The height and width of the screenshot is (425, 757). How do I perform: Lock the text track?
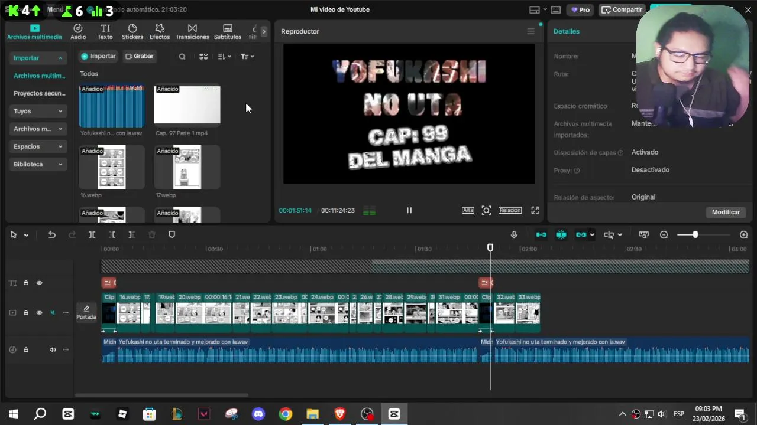coord(26,283)
